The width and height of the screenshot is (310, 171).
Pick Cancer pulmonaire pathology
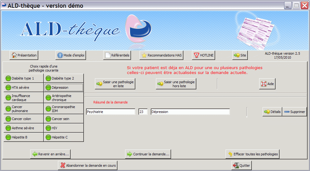click(23, 109)
